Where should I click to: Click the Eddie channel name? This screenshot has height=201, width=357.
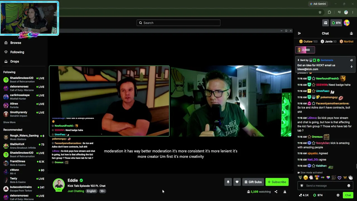[73, 180]
